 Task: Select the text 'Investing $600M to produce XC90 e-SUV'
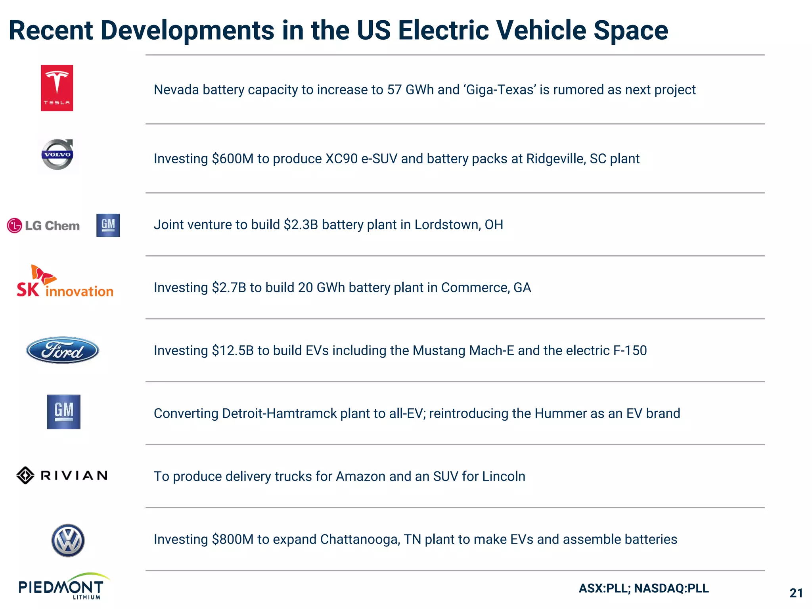point(276,159)
